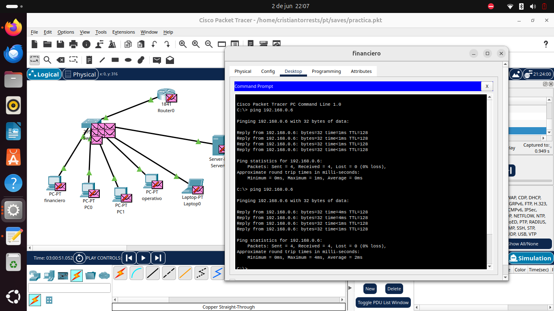
Task: Open Ubuntu Software from the dock
Action: [13, 157]
